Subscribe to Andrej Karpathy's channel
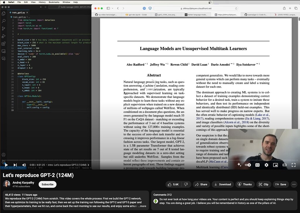Image resolution: width=300 pixels, height=213 pixels. tap(47, 184)
